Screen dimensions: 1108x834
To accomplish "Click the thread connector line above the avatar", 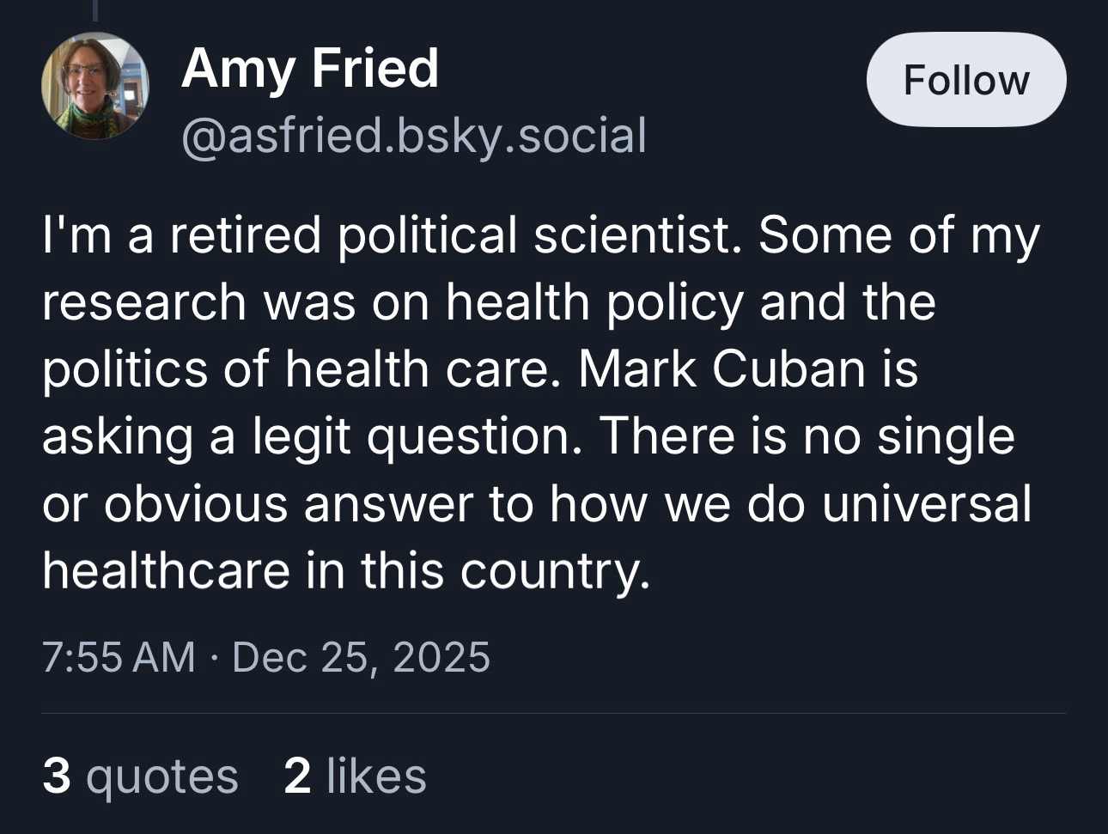I will (95, 10).
